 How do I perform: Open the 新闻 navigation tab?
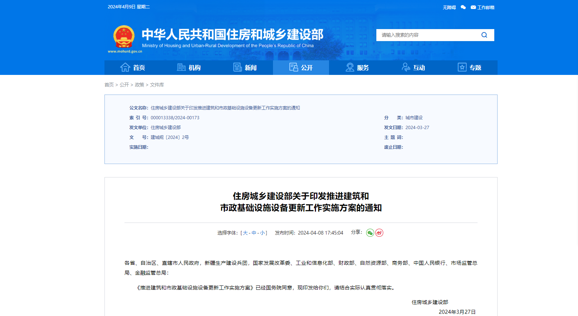tap(245, 68)
